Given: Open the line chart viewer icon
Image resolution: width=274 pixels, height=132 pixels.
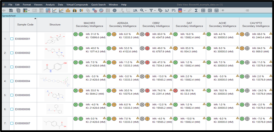Looking at the screenshot, I should (x=61, y=10).
